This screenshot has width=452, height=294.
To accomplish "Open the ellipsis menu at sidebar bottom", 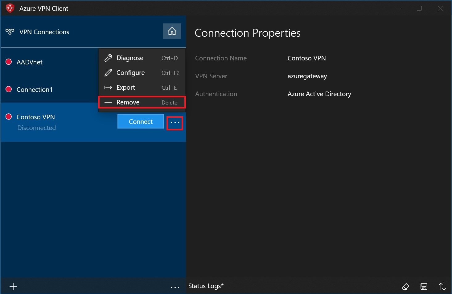I will click(175, 286).
